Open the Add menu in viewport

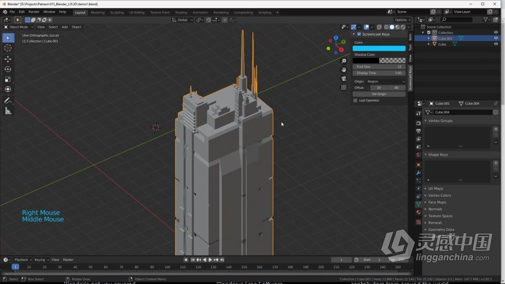(x=65, y=27)
